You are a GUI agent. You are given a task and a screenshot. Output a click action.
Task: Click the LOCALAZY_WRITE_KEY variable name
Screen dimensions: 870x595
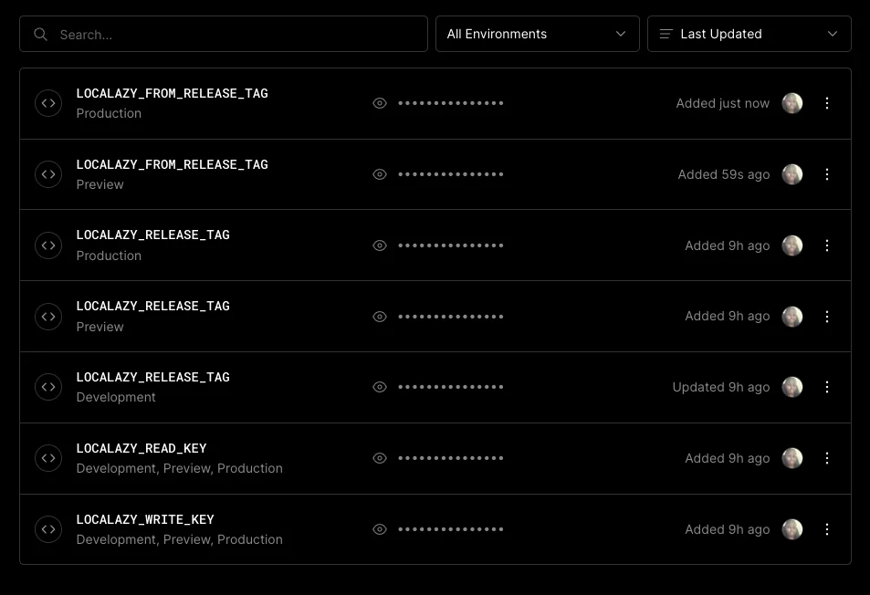pos(145,519)
